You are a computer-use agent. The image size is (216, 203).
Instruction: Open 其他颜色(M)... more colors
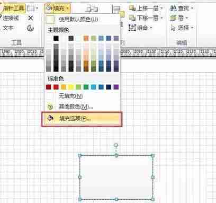pyautogui.click(x=82, y=107)
